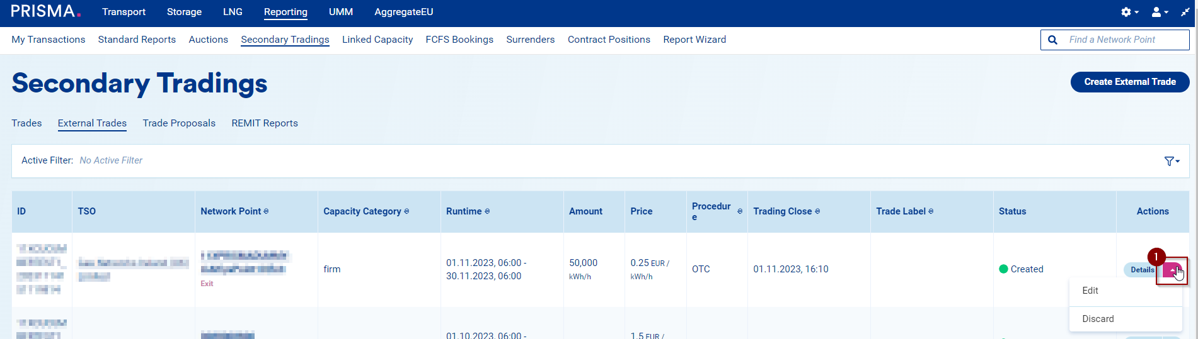1198x339 pixels.
Task: Sort by Procedure column
Action: (x=740, y=211)
